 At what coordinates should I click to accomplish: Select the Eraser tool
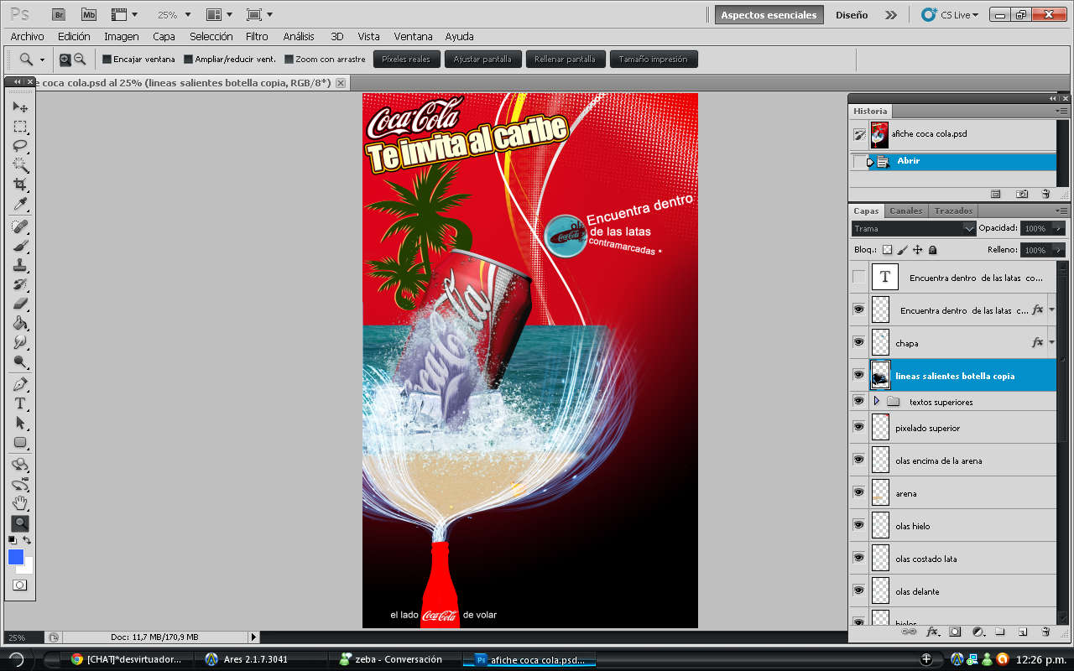click(20, 304)
